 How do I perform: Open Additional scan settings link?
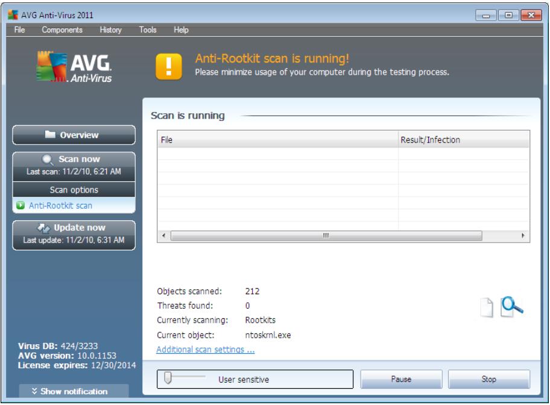206,350
